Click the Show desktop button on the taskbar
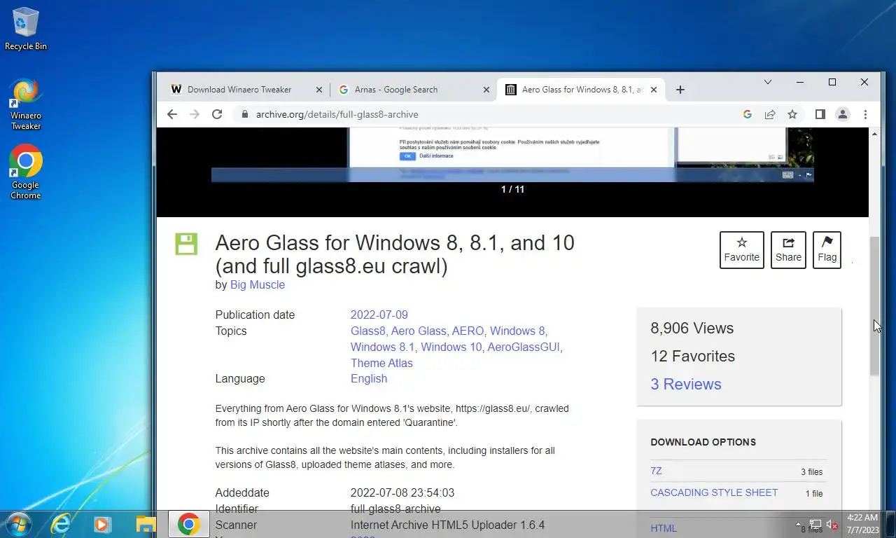 (x=890, y=524)
